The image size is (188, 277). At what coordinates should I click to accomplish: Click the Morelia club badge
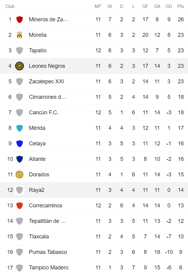[20, 35]
